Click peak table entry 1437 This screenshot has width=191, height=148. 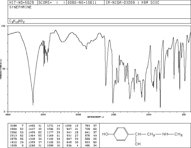click(32, 129)
